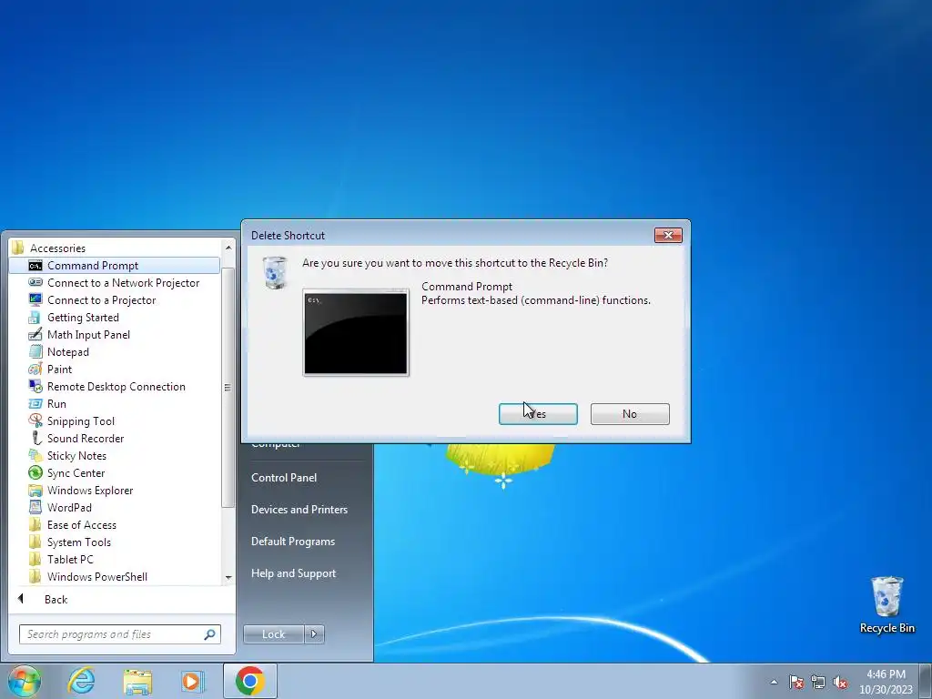Click the programs list scroll-down arrow
The image size is (932, 699).
[x=228, y=577]
